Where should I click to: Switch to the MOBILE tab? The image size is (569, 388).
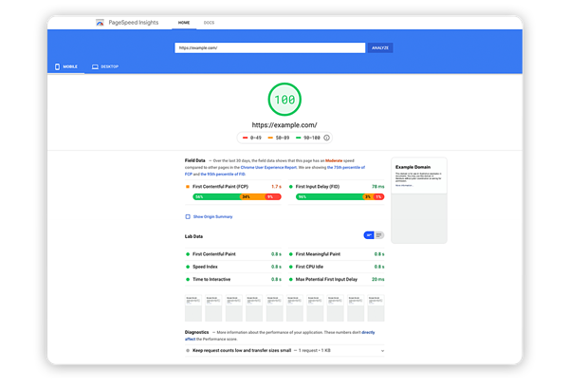66,66
